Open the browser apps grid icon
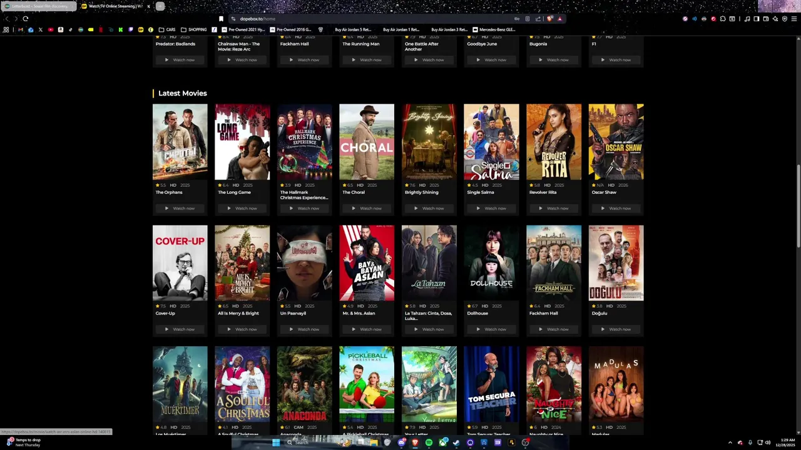 point(6,29)
